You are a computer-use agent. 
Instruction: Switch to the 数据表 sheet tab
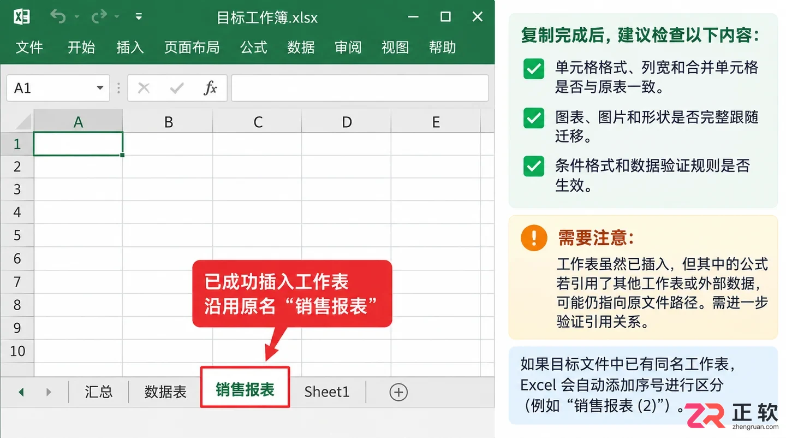pos(165,392)
